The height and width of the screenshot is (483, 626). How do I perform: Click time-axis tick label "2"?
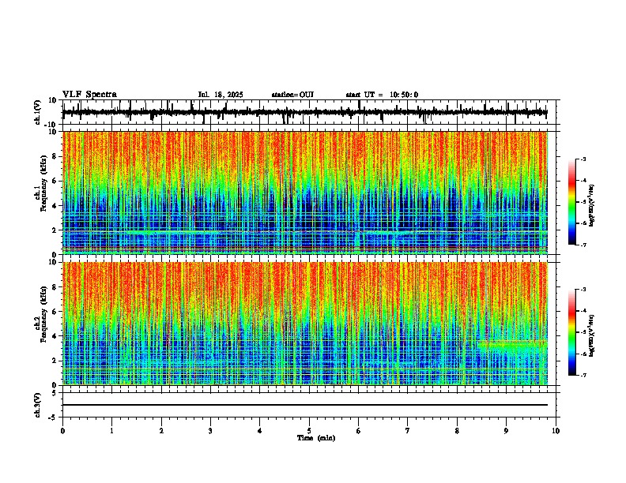coord(161,431)
